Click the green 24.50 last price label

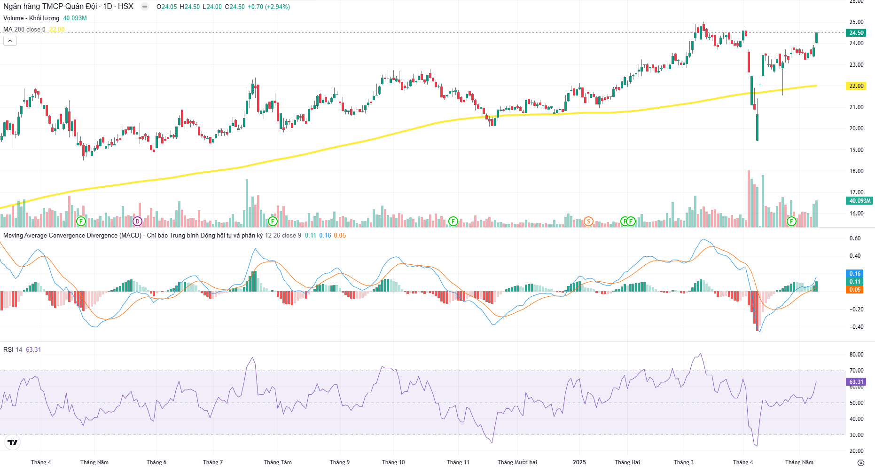pyautogui.click(x=856, y=33)
